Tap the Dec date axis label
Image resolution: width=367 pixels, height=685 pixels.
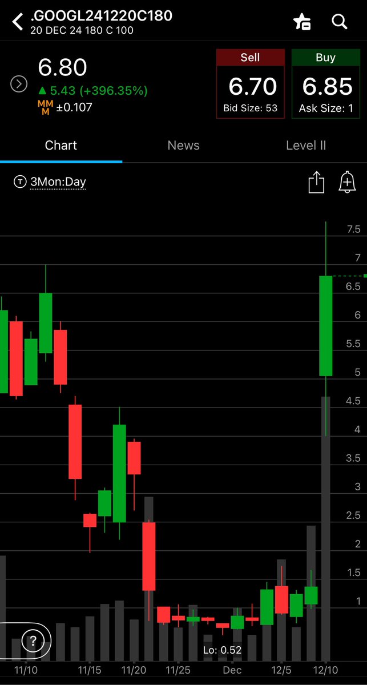(x=232, y=669)
